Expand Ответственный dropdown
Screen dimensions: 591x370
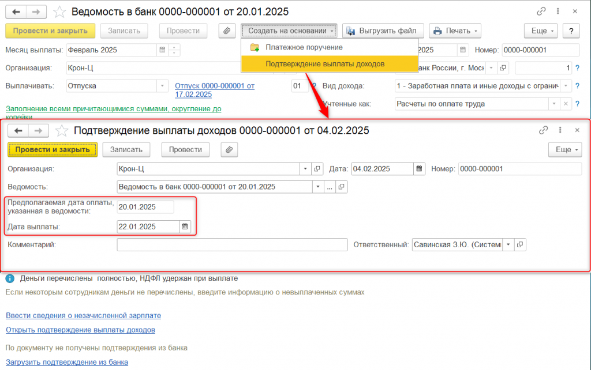click(x=508, y=245)
